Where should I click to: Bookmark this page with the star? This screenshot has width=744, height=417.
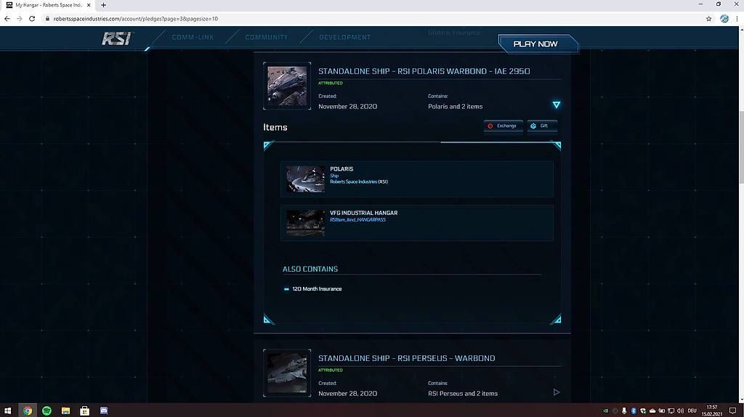[x=709, y=19]
